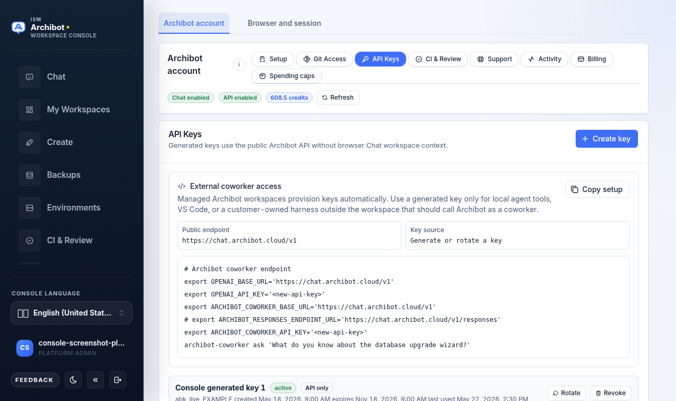Click the active status badge on key 1

(x=283, y=388)
